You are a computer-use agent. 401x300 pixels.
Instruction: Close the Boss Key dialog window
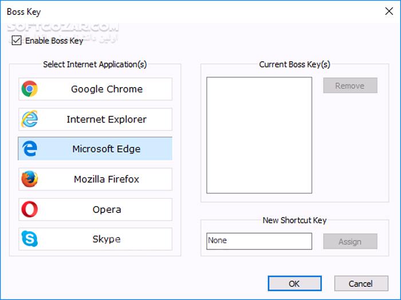(x=387, y=11)
